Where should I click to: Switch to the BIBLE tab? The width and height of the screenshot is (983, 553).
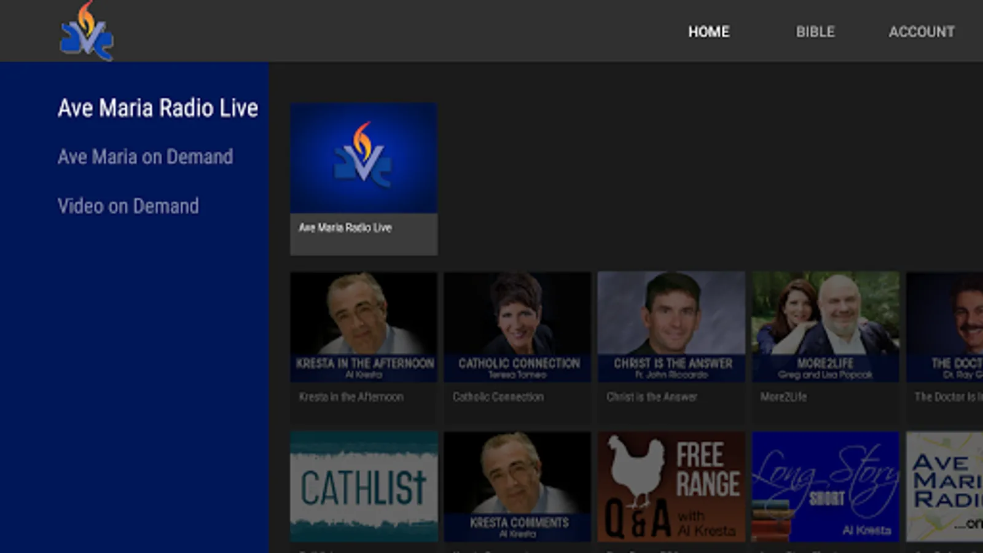pos(815,32)
